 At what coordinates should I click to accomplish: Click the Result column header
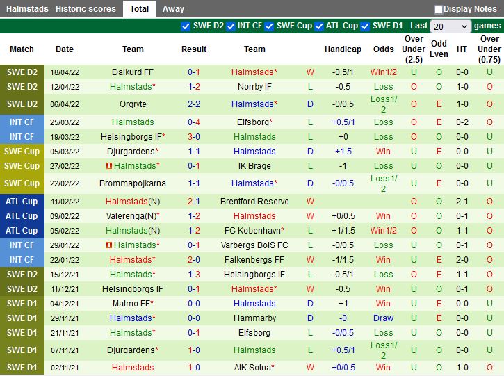coord(194,49)
